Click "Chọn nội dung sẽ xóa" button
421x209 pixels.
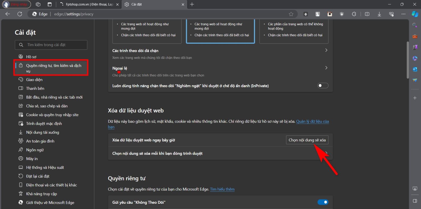307,140
